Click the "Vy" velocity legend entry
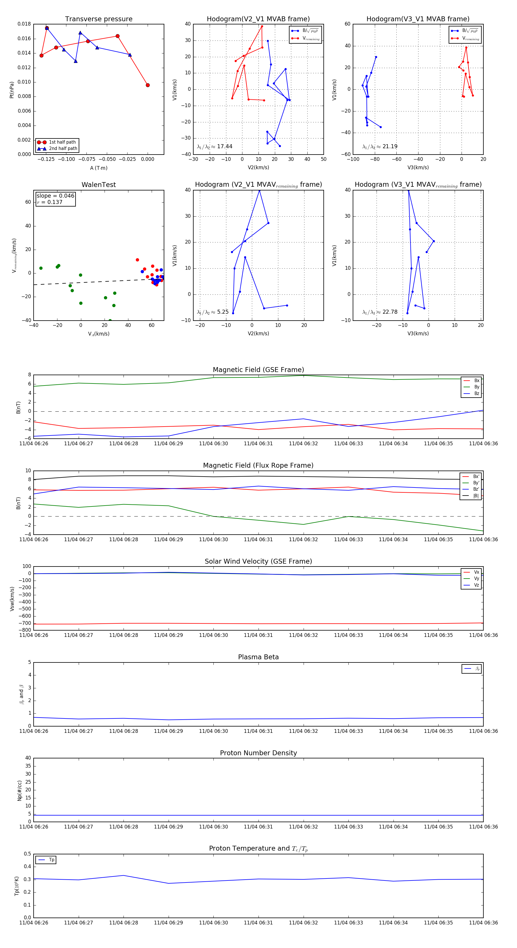Image resolution: width=517 pixels, height=948 pixels. point(471,579)
